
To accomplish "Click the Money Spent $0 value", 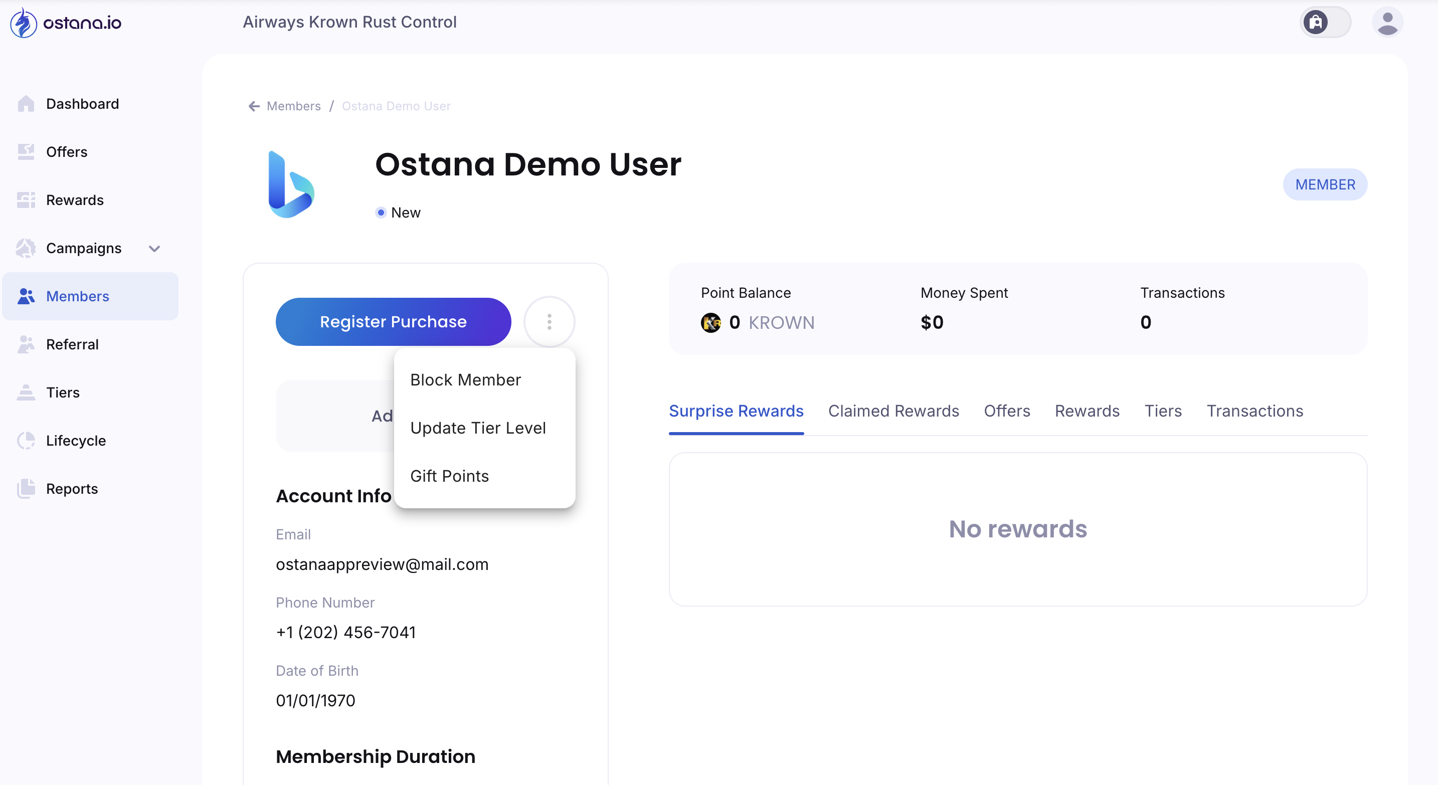I will tap(932, 322).
